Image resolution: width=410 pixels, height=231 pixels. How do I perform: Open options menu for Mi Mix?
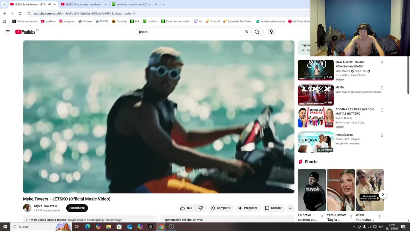click(382, 88)
